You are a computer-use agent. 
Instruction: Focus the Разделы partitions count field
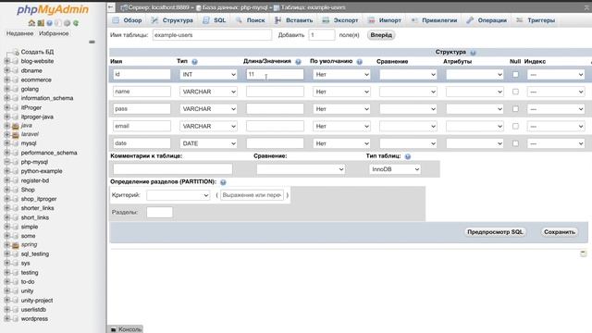pyautogui.click(x=159, y=212)
